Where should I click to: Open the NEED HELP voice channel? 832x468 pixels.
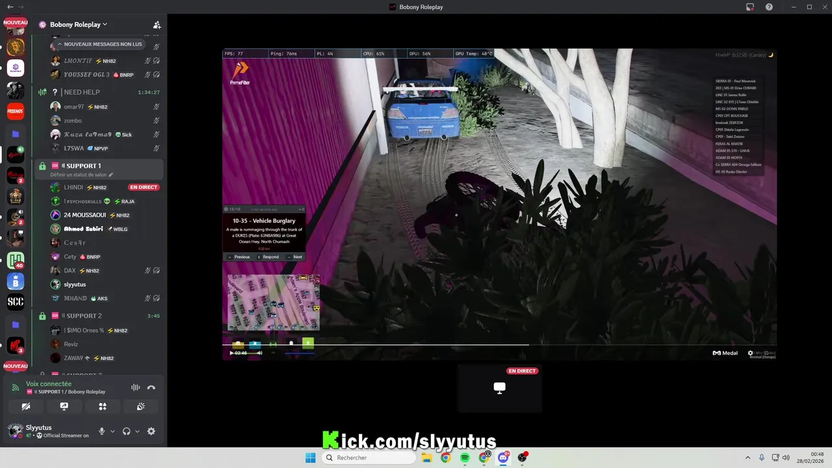pyautogui.click(x=81, y=92)
